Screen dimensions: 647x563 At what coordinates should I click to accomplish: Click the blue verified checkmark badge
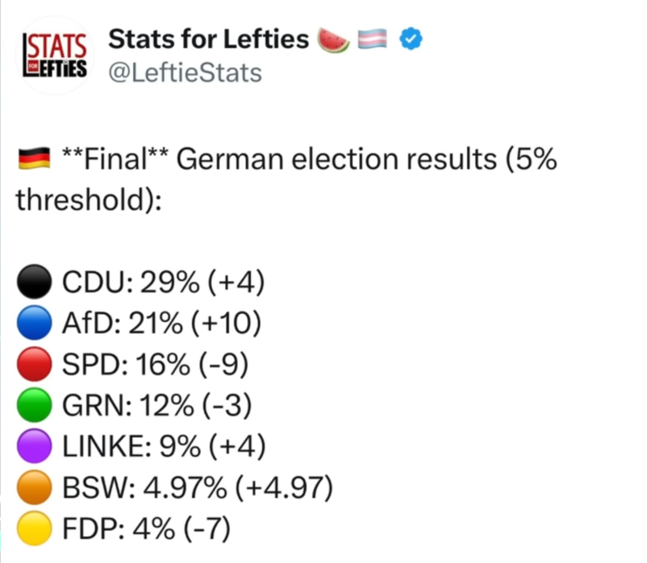coord(410,39)
